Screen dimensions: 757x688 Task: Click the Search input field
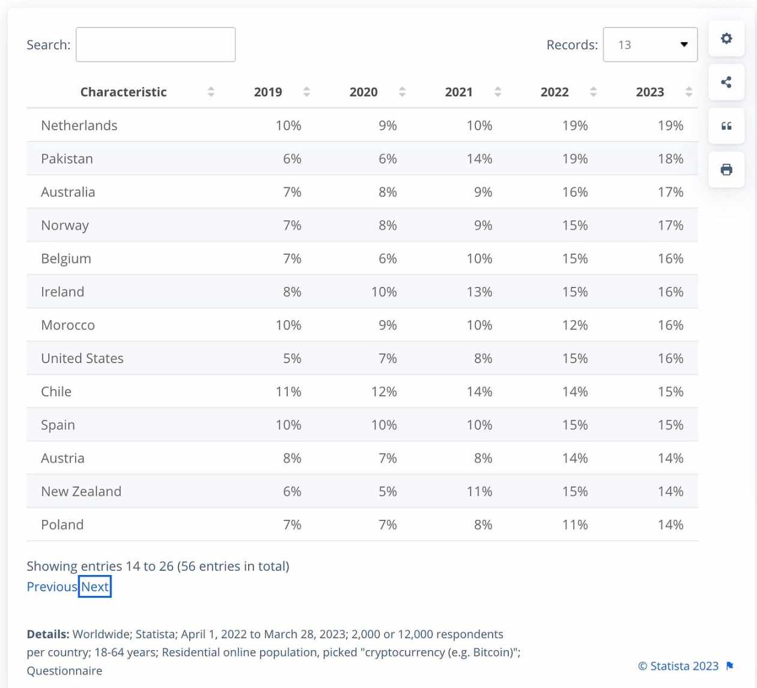pos(156,44)
